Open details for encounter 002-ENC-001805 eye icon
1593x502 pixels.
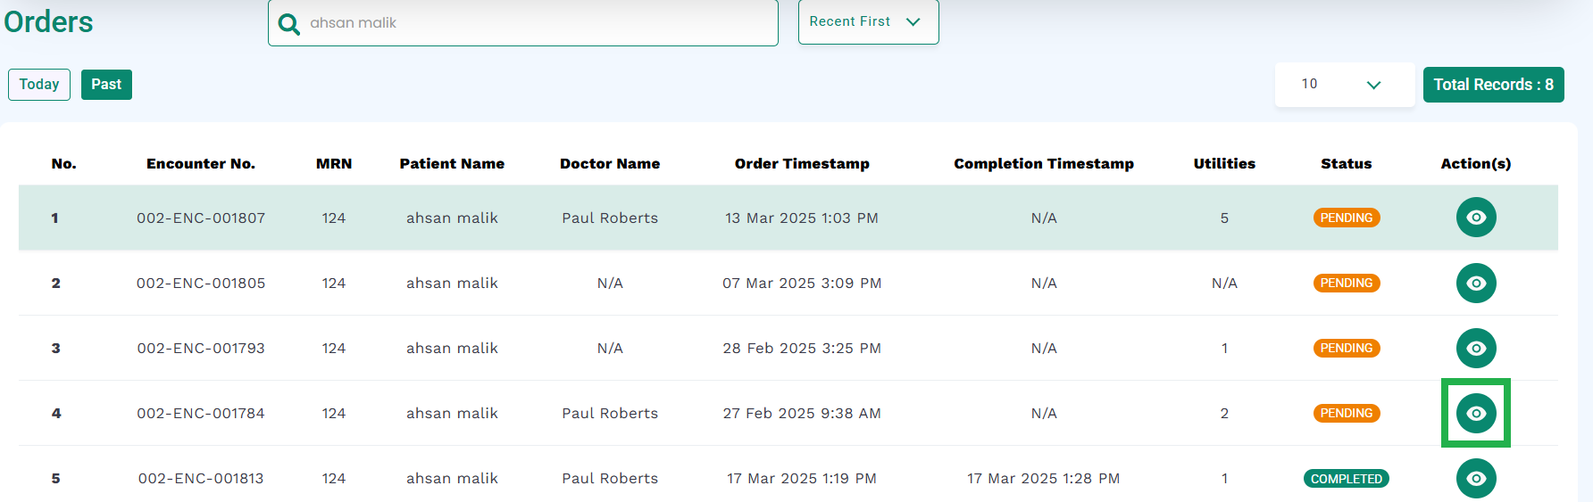click(x=1476, y=283)
